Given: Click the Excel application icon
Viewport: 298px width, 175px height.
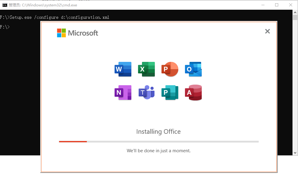Looking at the screenshot, I should tap(146, 69).
